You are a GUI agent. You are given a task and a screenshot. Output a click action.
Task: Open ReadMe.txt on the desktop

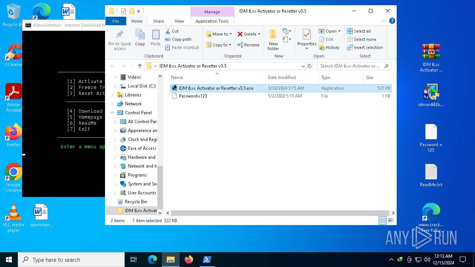coord(431,175)
